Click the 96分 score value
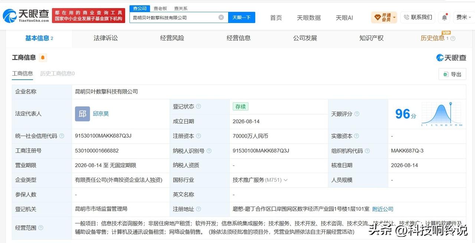This screenshot has height=243, width=475. (x=406, y=114)
